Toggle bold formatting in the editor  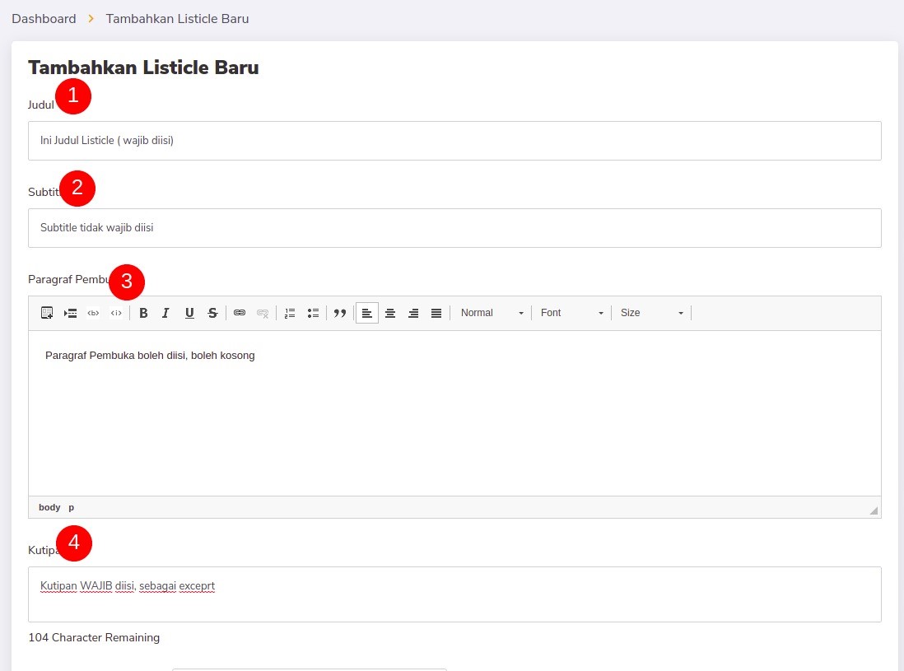pos(143,313)
